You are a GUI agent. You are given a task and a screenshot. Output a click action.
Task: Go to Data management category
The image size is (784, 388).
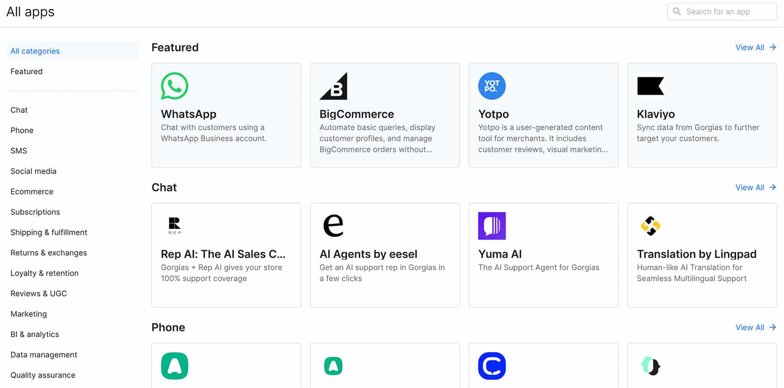tap(44, 355)
